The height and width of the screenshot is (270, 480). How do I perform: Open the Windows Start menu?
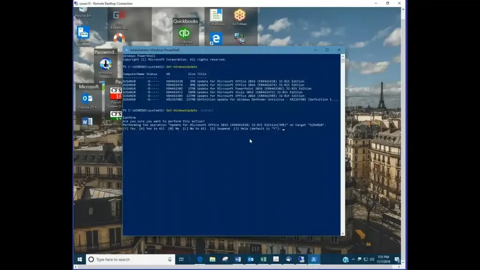tap(80, 259)
